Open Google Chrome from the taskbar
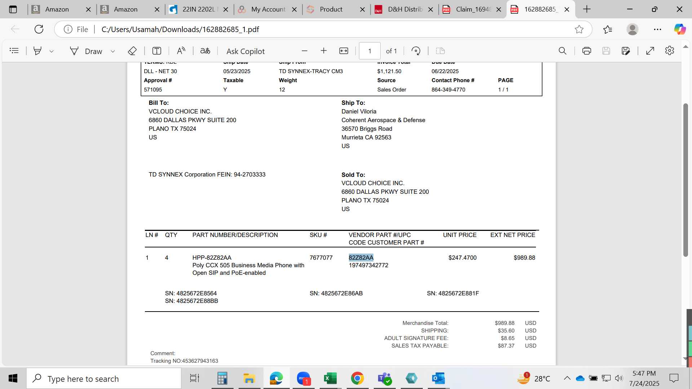The height and width of the screenshot is (389, 692). pos(357,378)
